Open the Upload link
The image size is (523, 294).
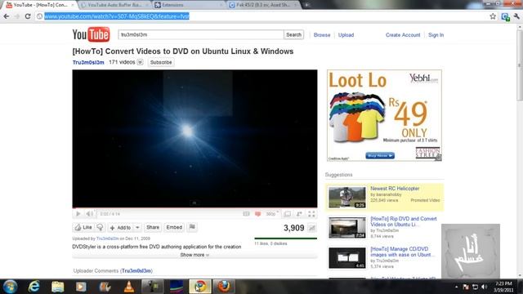pos(346,35)
